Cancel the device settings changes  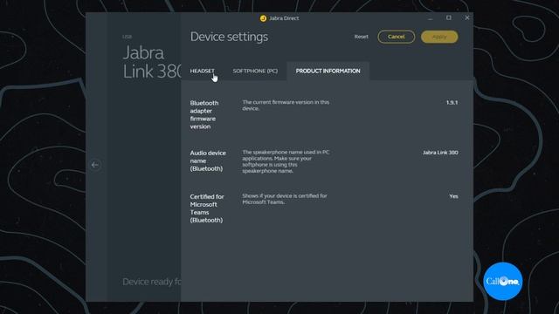(x=396, y=37)
